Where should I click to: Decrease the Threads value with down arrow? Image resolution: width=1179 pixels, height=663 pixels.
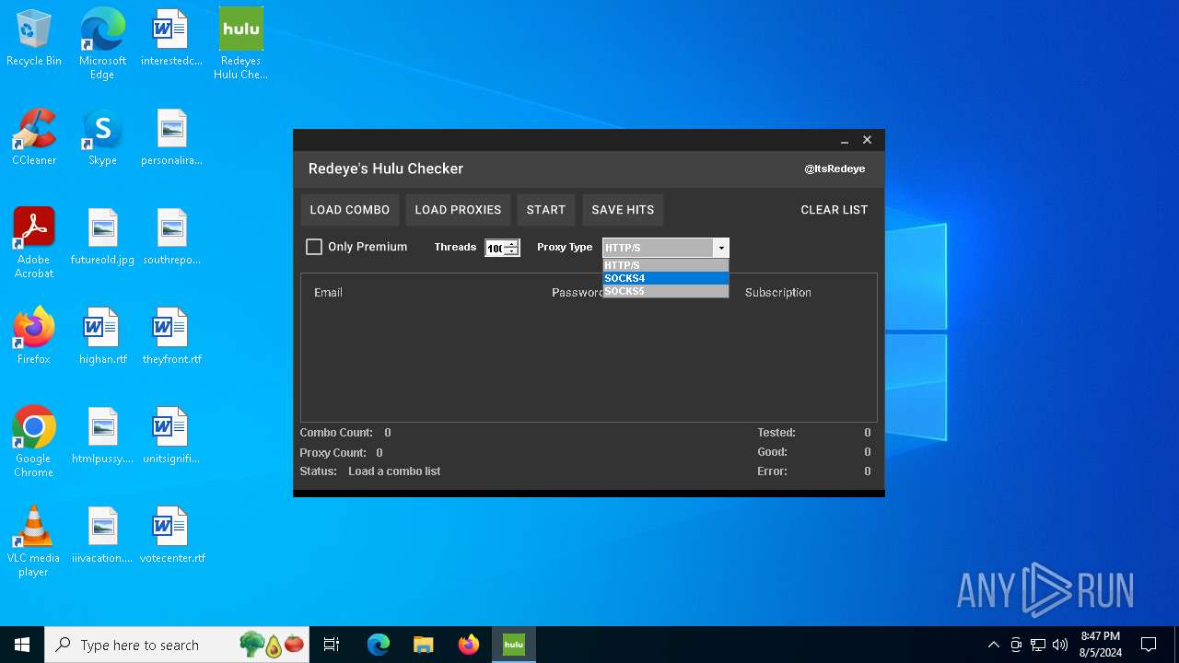click(512, 251)
